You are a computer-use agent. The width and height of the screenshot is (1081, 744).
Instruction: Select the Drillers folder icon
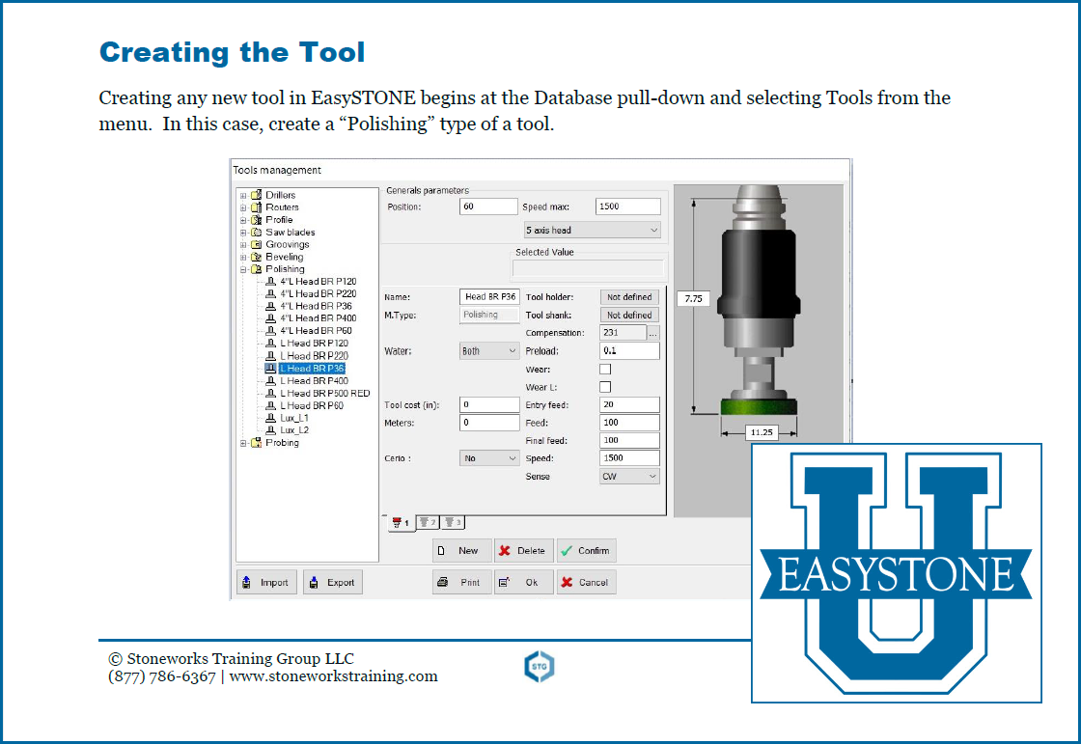tap(257, 195)
